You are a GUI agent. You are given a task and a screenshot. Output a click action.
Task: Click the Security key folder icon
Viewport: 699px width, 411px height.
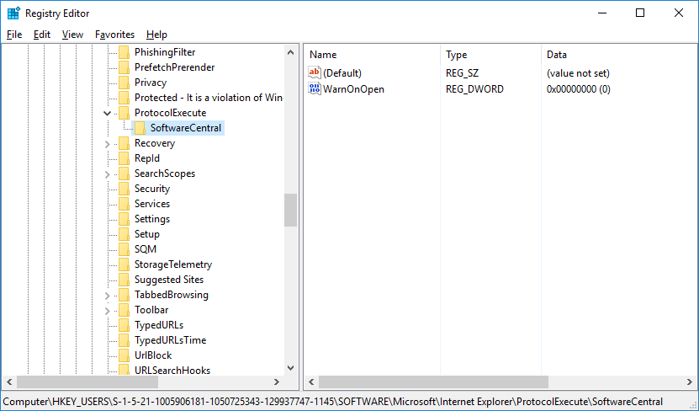124,189
